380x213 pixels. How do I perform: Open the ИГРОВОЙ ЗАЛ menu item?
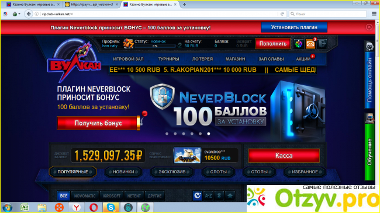pyautogui.click(x=128, y=59)
